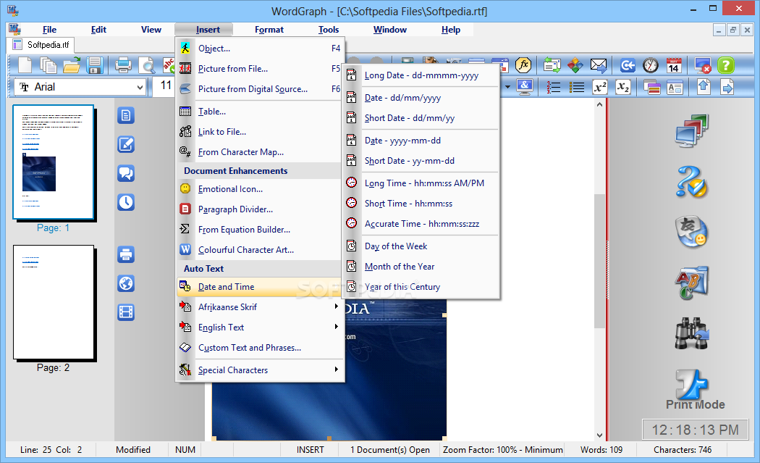Viewport: 760px width, 463px height.
Task: Click the mail merge arrows icon
Action: coord(552,65)
